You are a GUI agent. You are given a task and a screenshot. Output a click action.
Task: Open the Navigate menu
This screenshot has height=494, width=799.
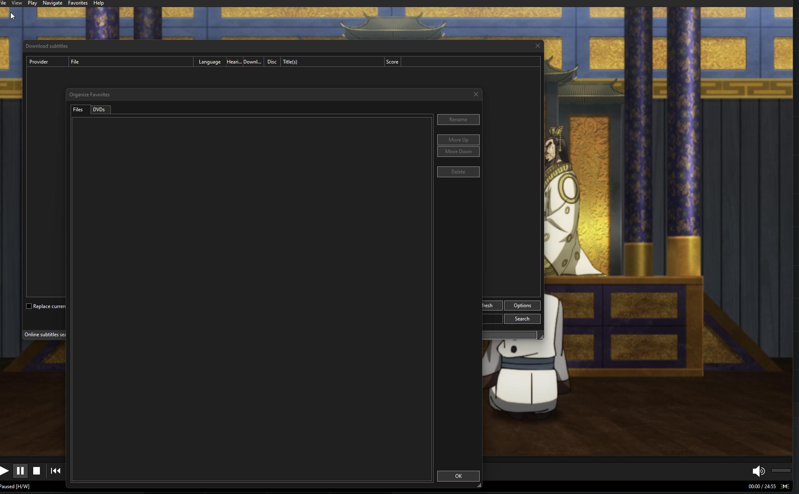52,3
